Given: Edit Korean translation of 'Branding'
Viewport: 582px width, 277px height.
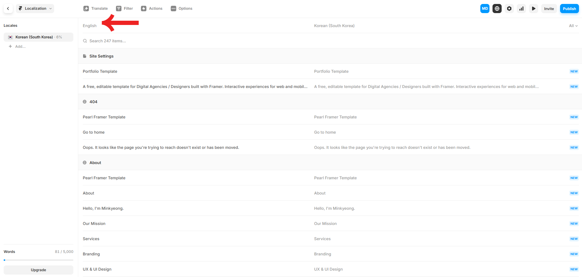Looking at the screenshot, I should 322,254.
